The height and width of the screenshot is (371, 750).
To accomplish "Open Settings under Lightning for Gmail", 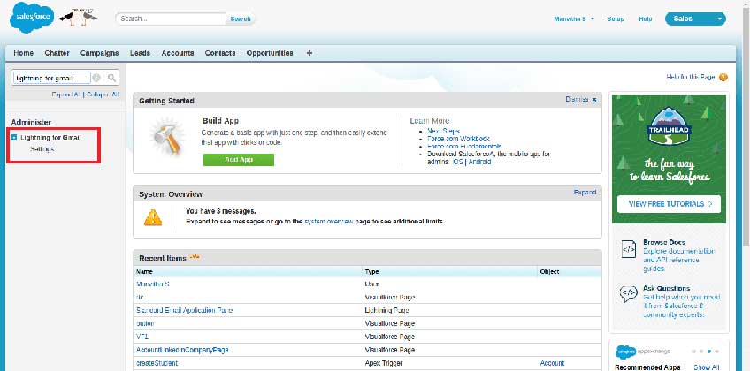I will [42, 149].
